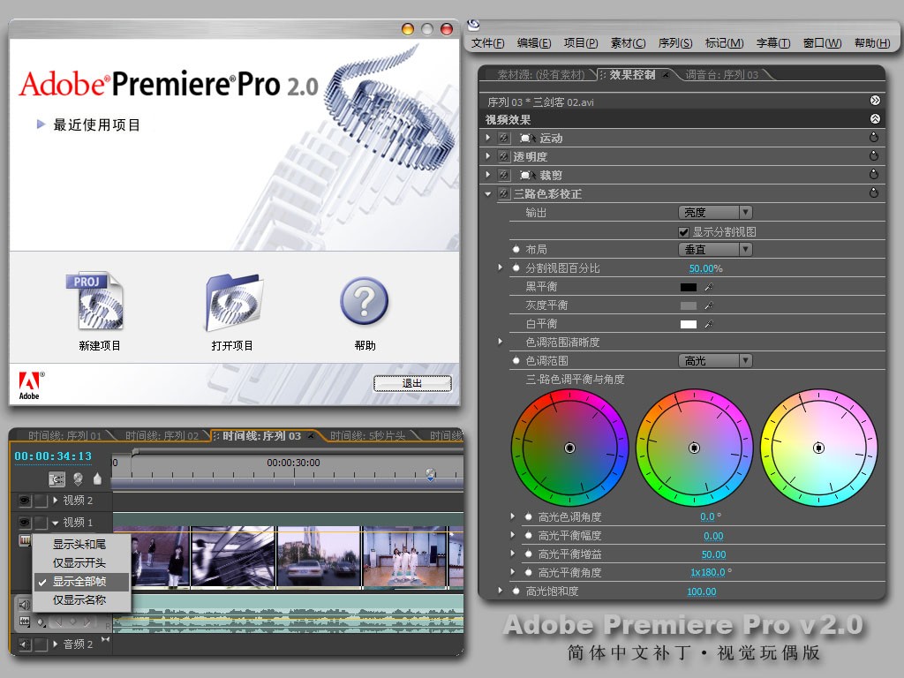Hide the 视频 1 track with its eye icon
Image resolution: width=904 pixels, height=678 pixels.
point(24,523)
